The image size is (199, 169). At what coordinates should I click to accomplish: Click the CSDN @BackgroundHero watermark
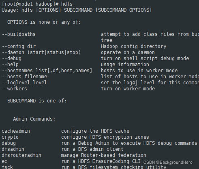coord(168,163)
